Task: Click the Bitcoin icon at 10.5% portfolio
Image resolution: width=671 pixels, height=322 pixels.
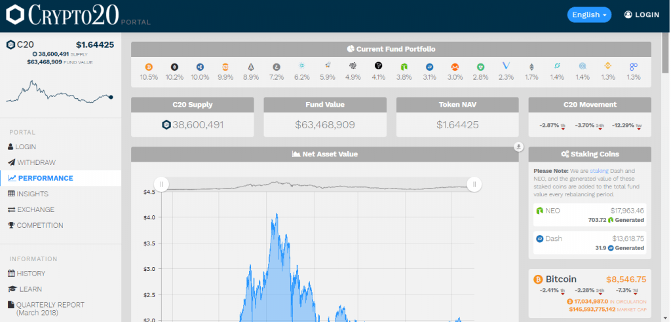Action: click(149, 67)
